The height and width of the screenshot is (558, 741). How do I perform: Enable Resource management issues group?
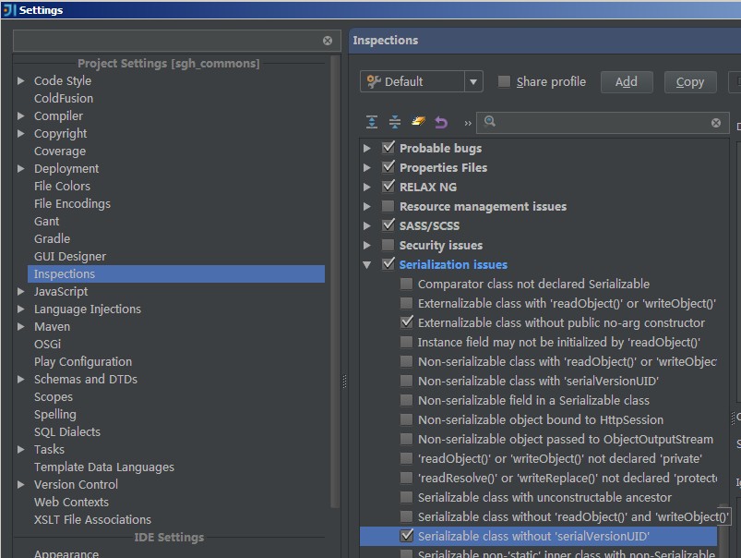388,206
